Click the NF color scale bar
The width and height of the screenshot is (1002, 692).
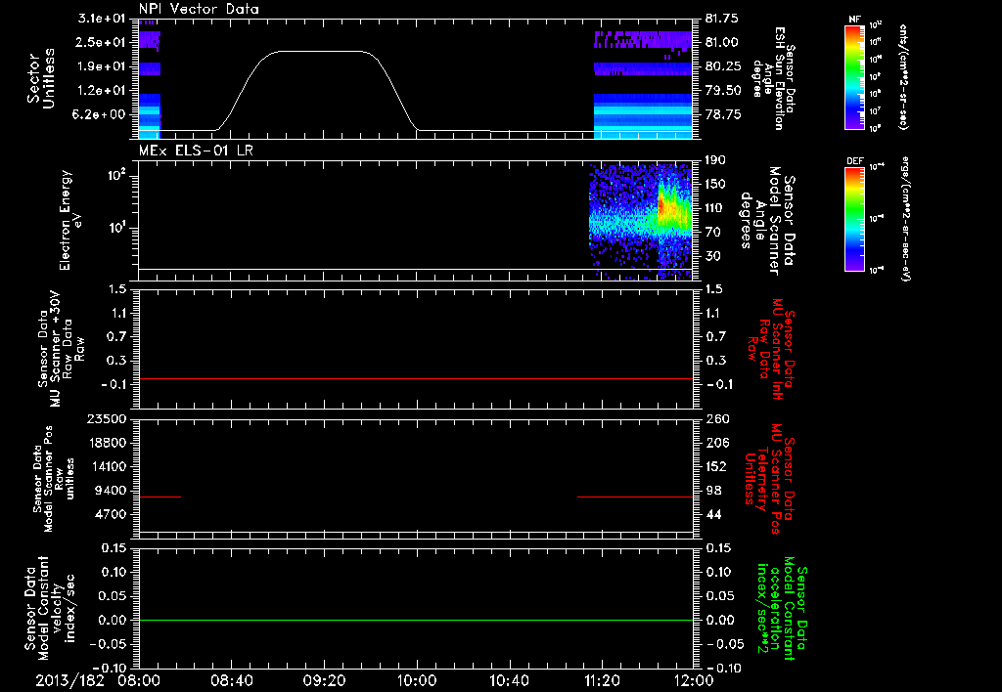854,76
